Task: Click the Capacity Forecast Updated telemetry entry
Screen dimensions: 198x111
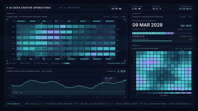Action: pyautogui.click(x=126, y=104)
